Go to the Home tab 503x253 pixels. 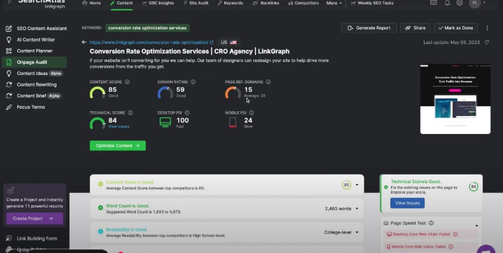[92, 3]
